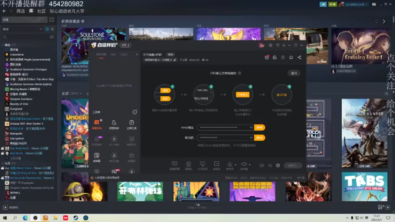Select the first scenes tab in streaming app
The width and height of the screenshot is (395, 222).
click(x=101, y=55)
